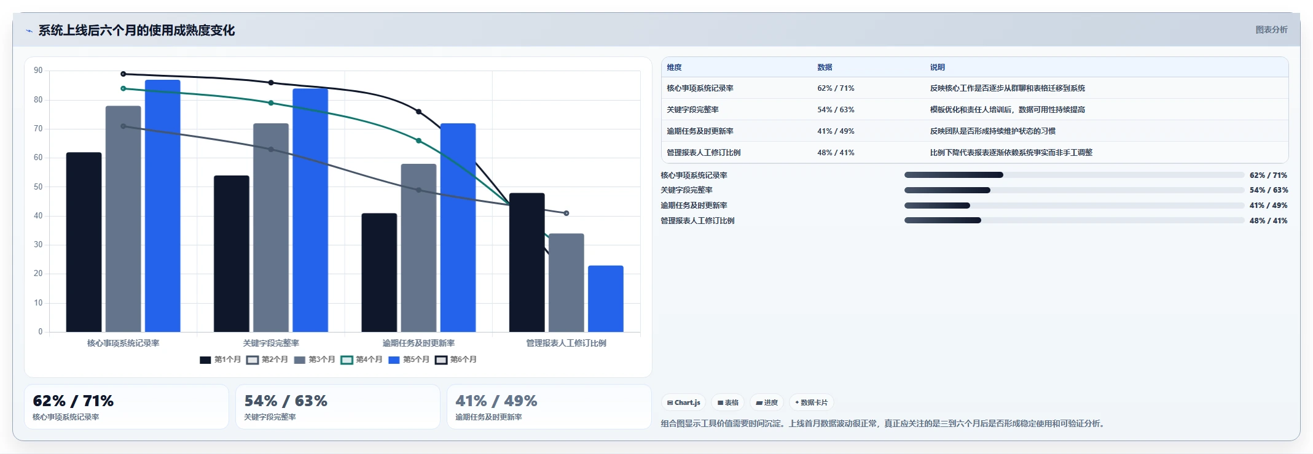Click the Chart.js tag chip

[683, 402]
